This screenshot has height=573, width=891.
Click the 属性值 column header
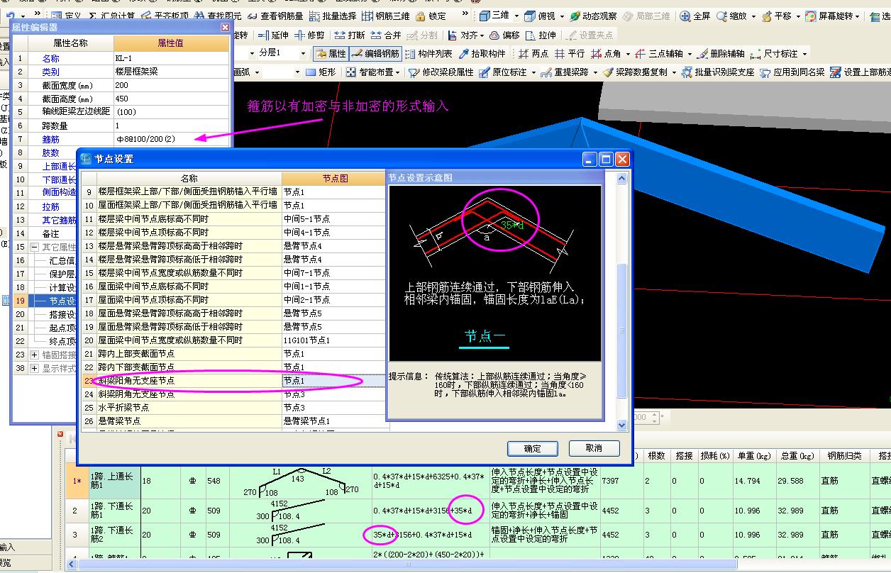pos(170,43)
